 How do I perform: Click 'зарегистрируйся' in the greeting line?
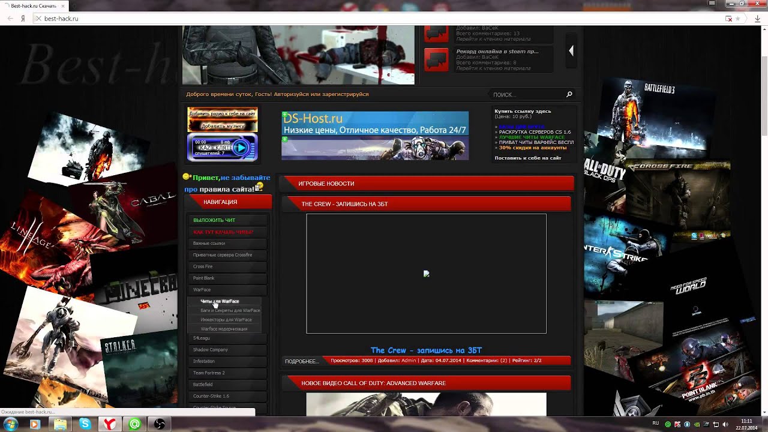(x=345, y=94)
